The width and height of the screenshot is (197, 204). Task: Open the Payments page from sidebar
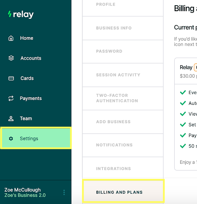click(x=31, y=98)
